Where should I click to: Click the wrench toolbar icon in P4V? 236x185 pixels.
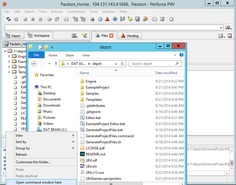[x=144, y=19]
